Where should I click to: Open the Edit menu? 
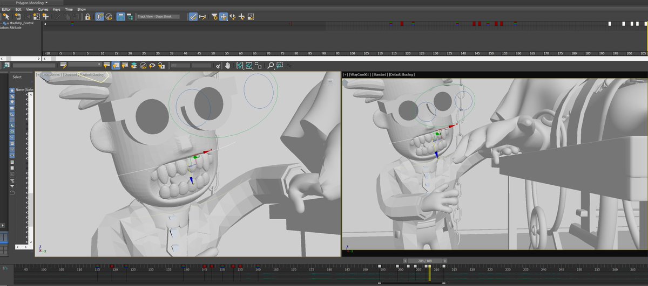18,9
